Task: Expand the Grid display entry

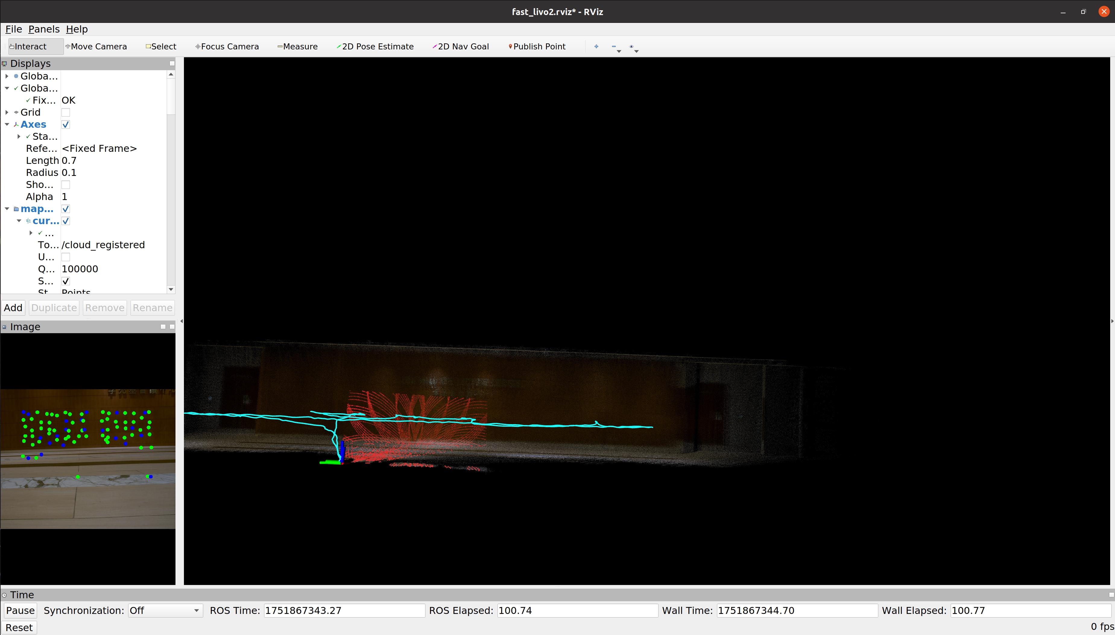Action: (7, 113)
